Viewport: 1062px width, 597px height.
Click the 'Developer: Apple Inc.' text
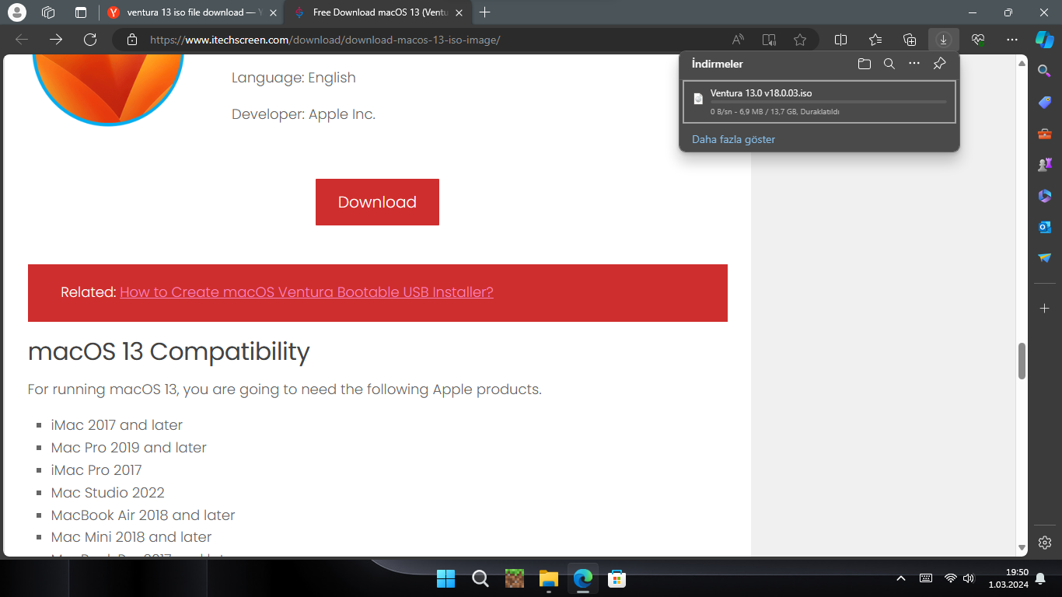(303, 114)
